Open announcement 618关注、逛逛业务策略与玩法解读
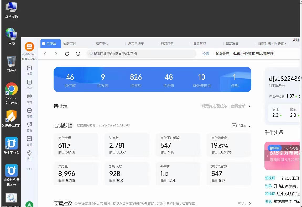 pyautogui.click(x=244, y=54)
